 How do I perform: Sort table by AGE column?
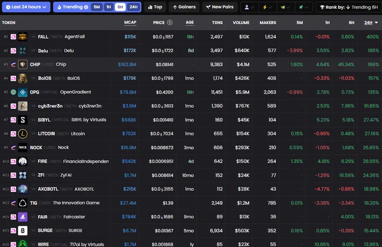(190, 22)
